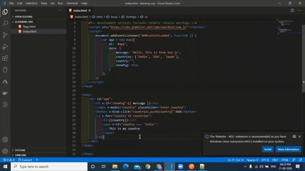Open the Selection menu
305x171 pixels.
coord(31,3)
